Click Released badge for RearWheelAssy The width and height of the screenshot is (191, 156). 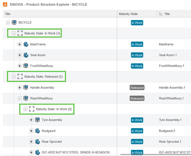pyautogui.click(x=137, y=99)
